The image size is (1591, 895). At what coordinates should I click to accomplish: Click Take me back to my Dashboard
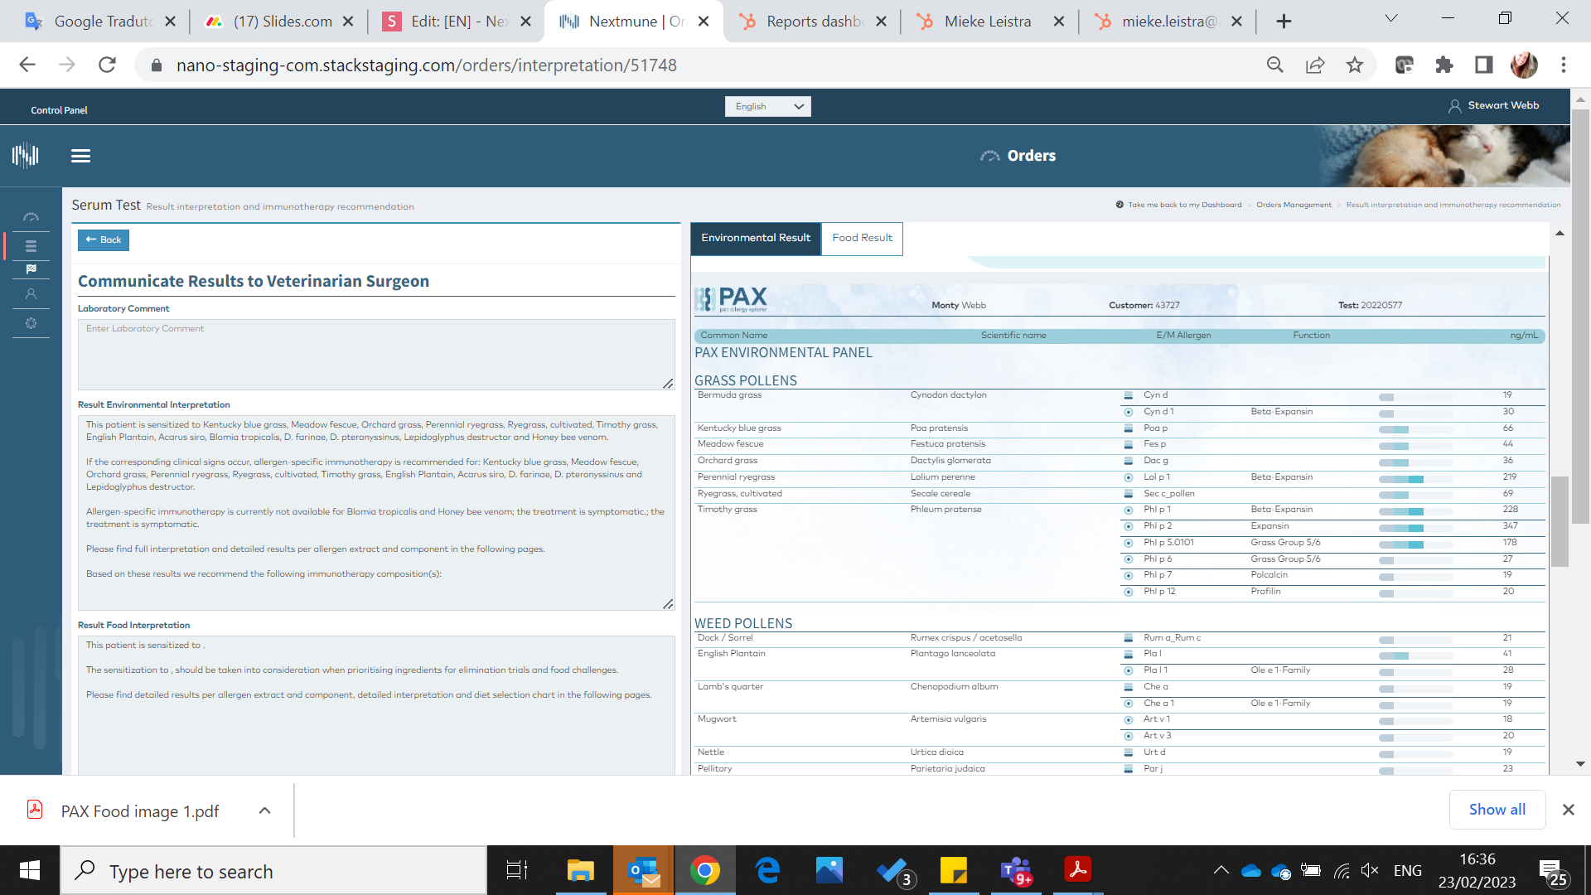tap(1184, 205)
